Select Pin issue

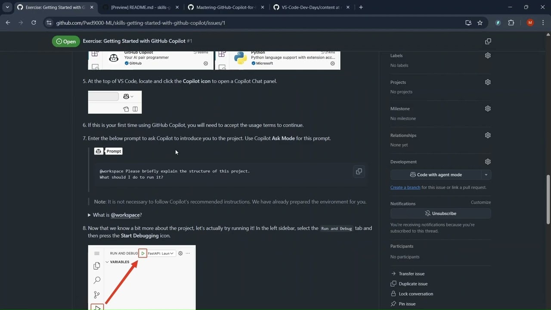click(402, 304)
